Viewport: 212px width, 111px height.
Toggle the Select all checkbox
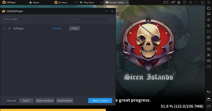pyautogui.click(x=4, y=101)
